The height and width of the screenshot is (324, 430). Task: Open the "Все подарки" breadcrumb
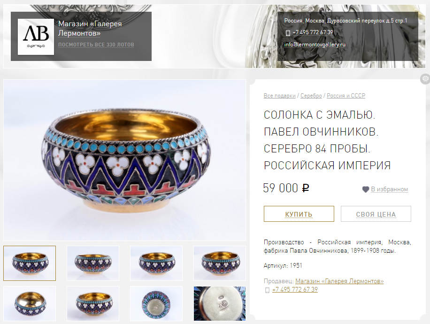[x=279, y=96]
